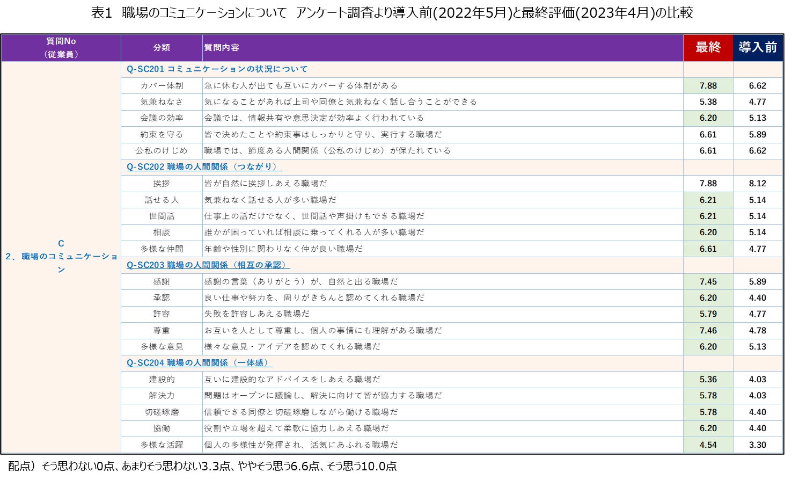This screenshot has height=487, width=792.
Task: Click the 挨拶 category cell
Action: 162,184
